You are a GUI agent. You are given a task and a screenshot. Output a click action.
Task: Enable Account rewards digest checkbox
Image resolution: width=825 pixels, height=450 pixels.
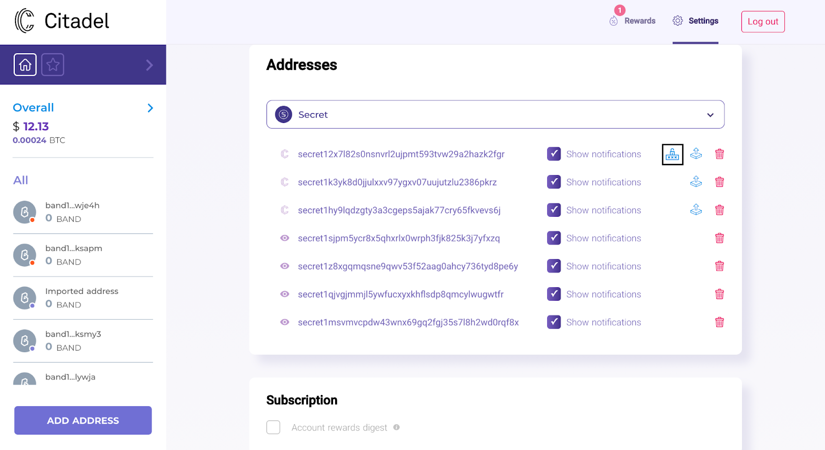[x=273, y=427]
